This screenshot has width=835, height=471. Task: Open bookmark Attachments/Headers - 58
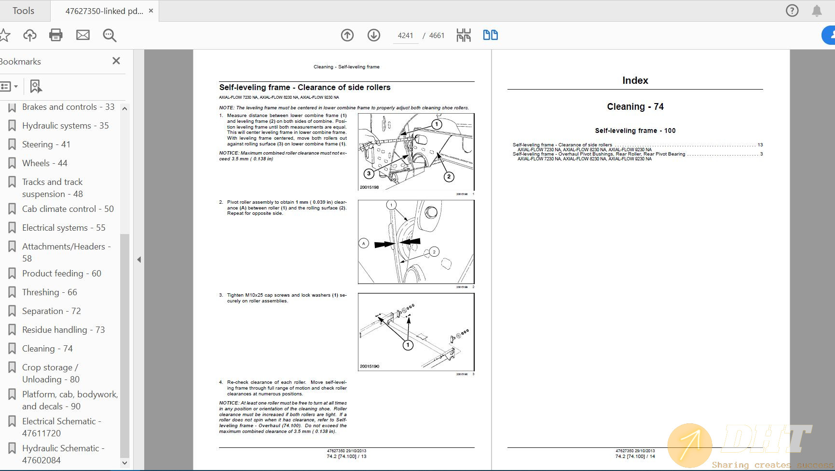click(67, 252)
